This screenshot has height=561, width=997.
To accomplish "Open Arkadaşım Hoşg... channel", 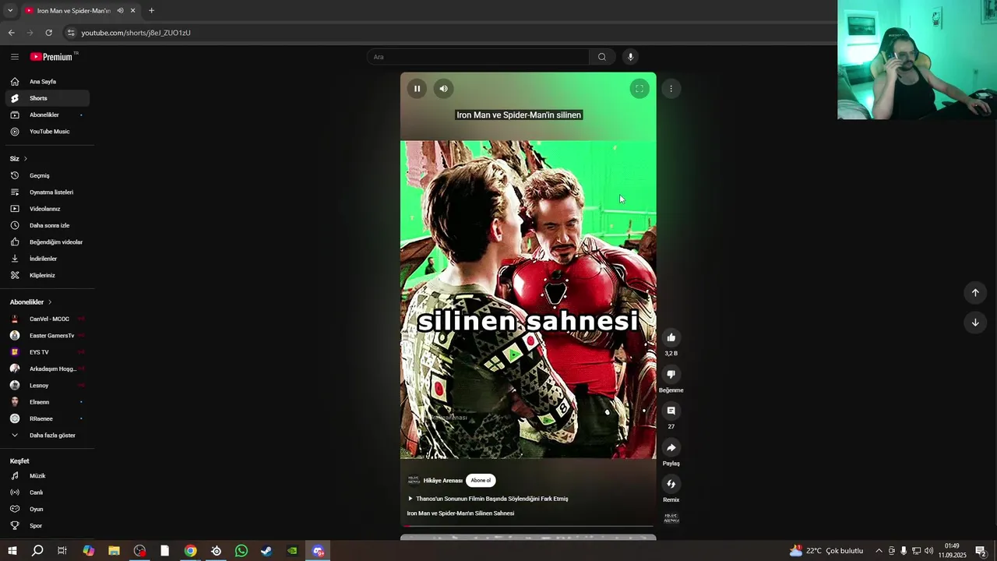I will pos(47,369).
